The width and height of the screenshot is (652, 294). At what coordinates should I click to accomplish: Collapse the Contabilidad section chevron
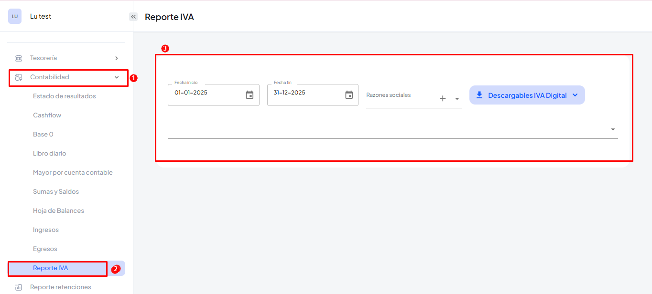coord(117,77)
